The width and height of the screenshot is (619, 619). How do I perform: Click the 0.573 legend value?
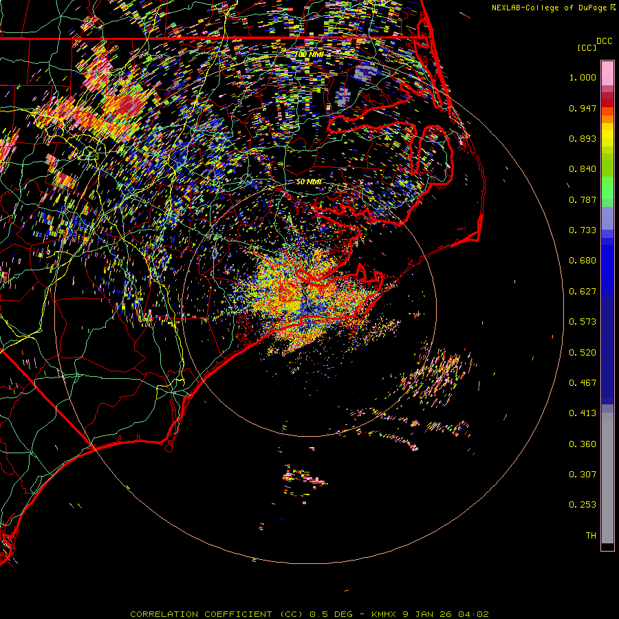pyautogui.click(x=583, y=322)
